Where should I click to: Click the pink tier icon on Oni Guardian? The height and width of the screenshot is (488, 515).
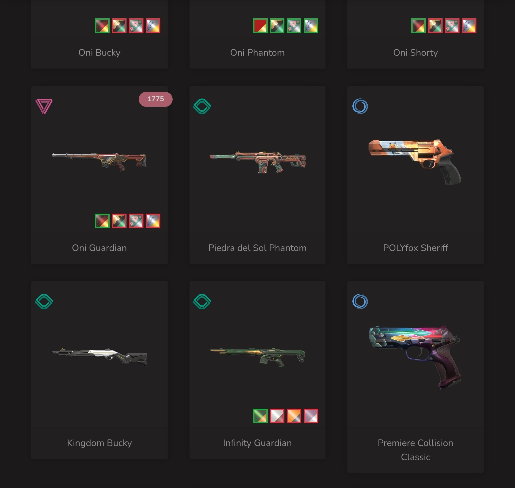(44, 107)
